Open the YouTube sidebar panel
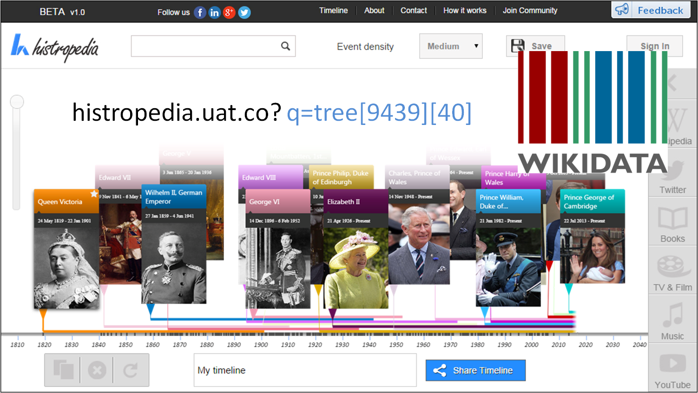Image resolution: width=698 pixels, height=393 pixels. coord(672,368)
